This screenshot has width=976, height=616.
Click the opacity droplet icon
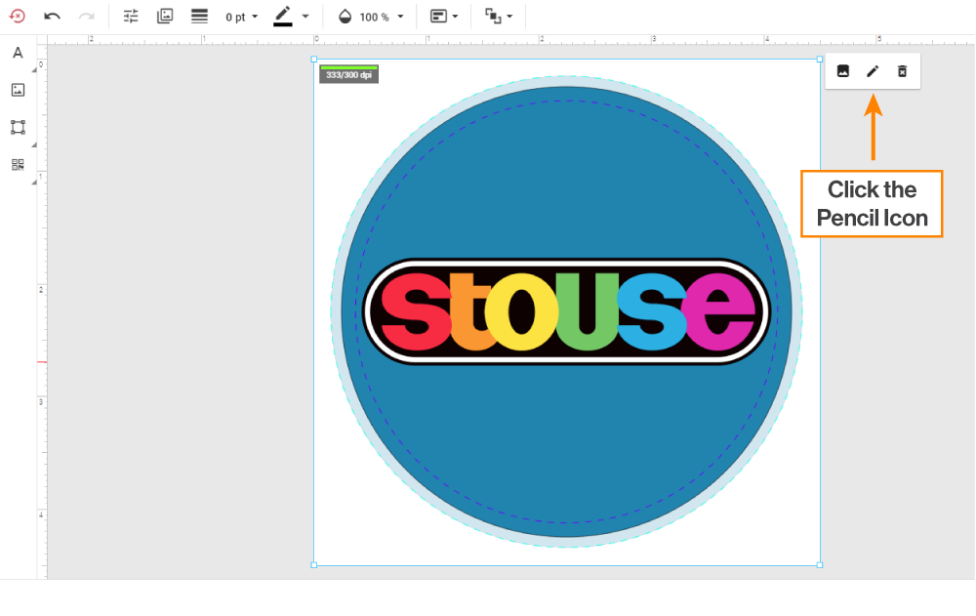point(345,17)
